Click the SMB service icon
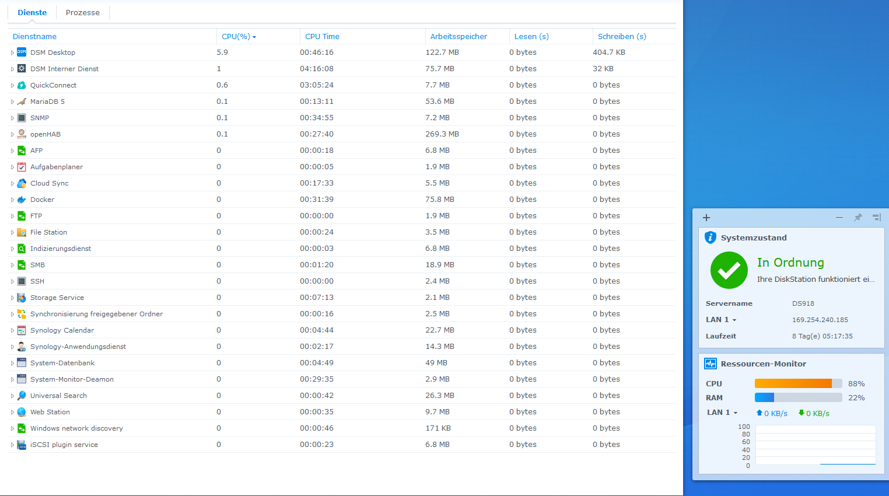Viewport: 889px width, 496px height. point(22,265)
